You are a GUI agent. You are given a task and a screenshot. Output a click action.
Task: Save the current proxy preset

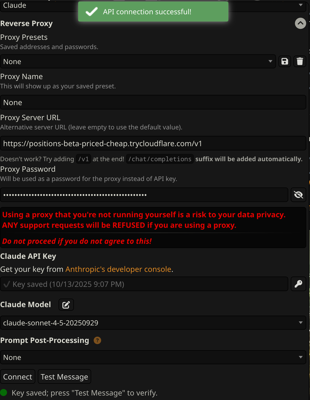[x=285, y=61]
